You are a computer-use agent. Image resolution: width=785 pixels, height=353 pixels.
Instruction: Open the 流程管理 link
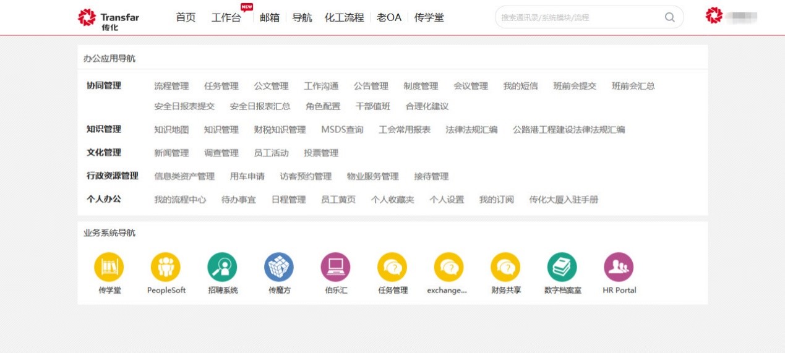[171, 86]
